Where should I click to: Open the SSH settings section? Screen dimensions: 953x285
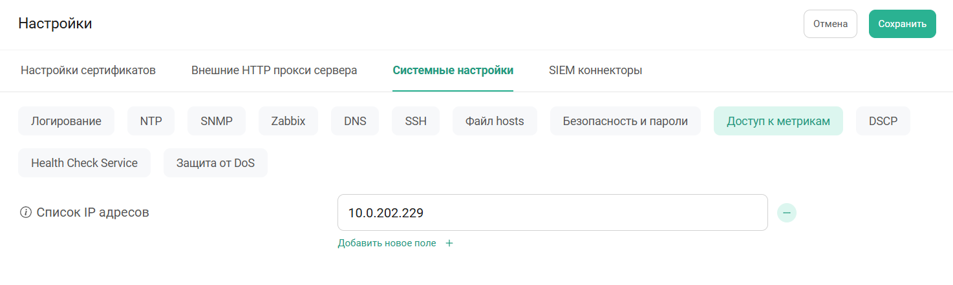[416, 121]
